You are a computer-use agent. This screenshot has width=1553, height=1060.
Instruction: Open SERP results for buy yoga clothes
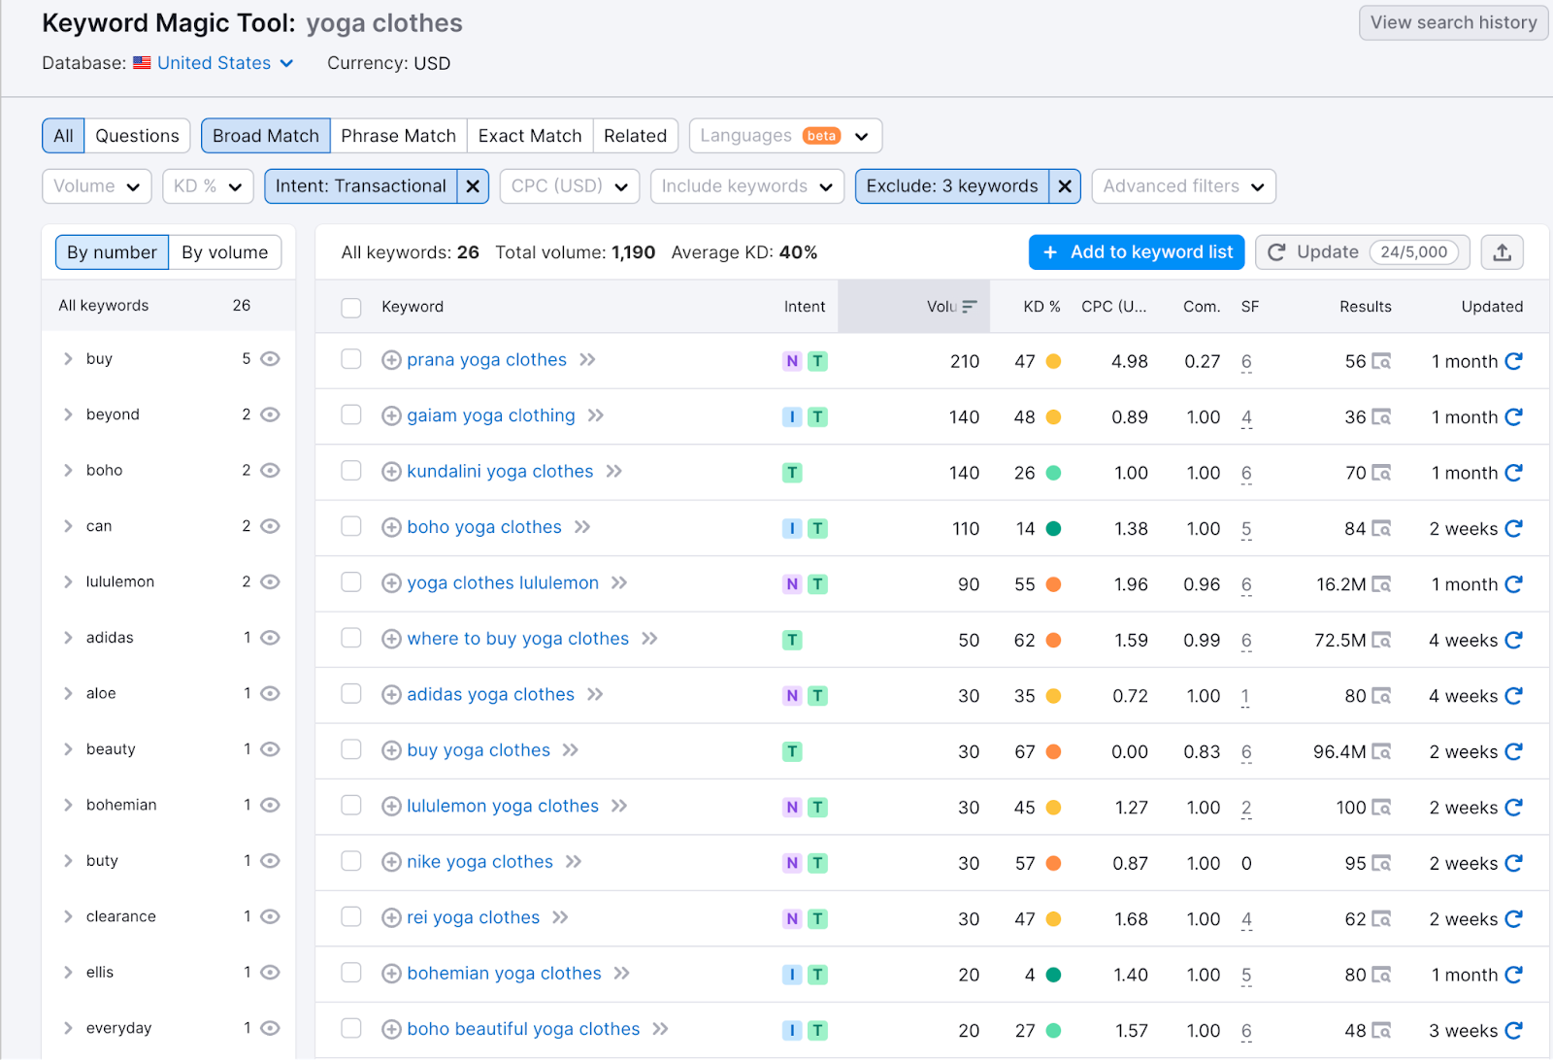point(1381,752)
